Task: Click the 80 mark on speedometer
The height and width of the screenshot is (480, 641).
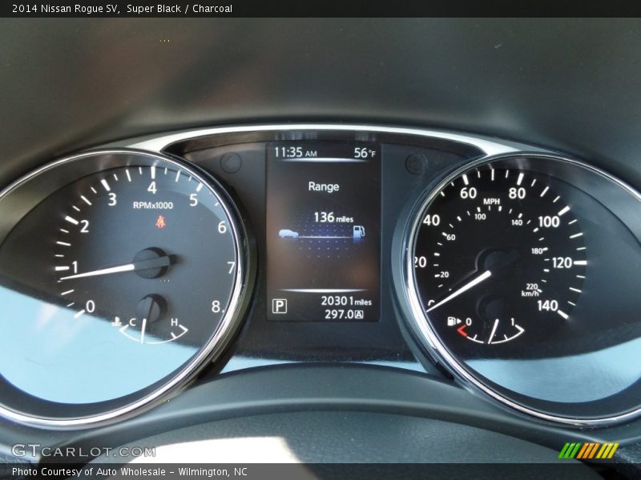Action: 517,193
